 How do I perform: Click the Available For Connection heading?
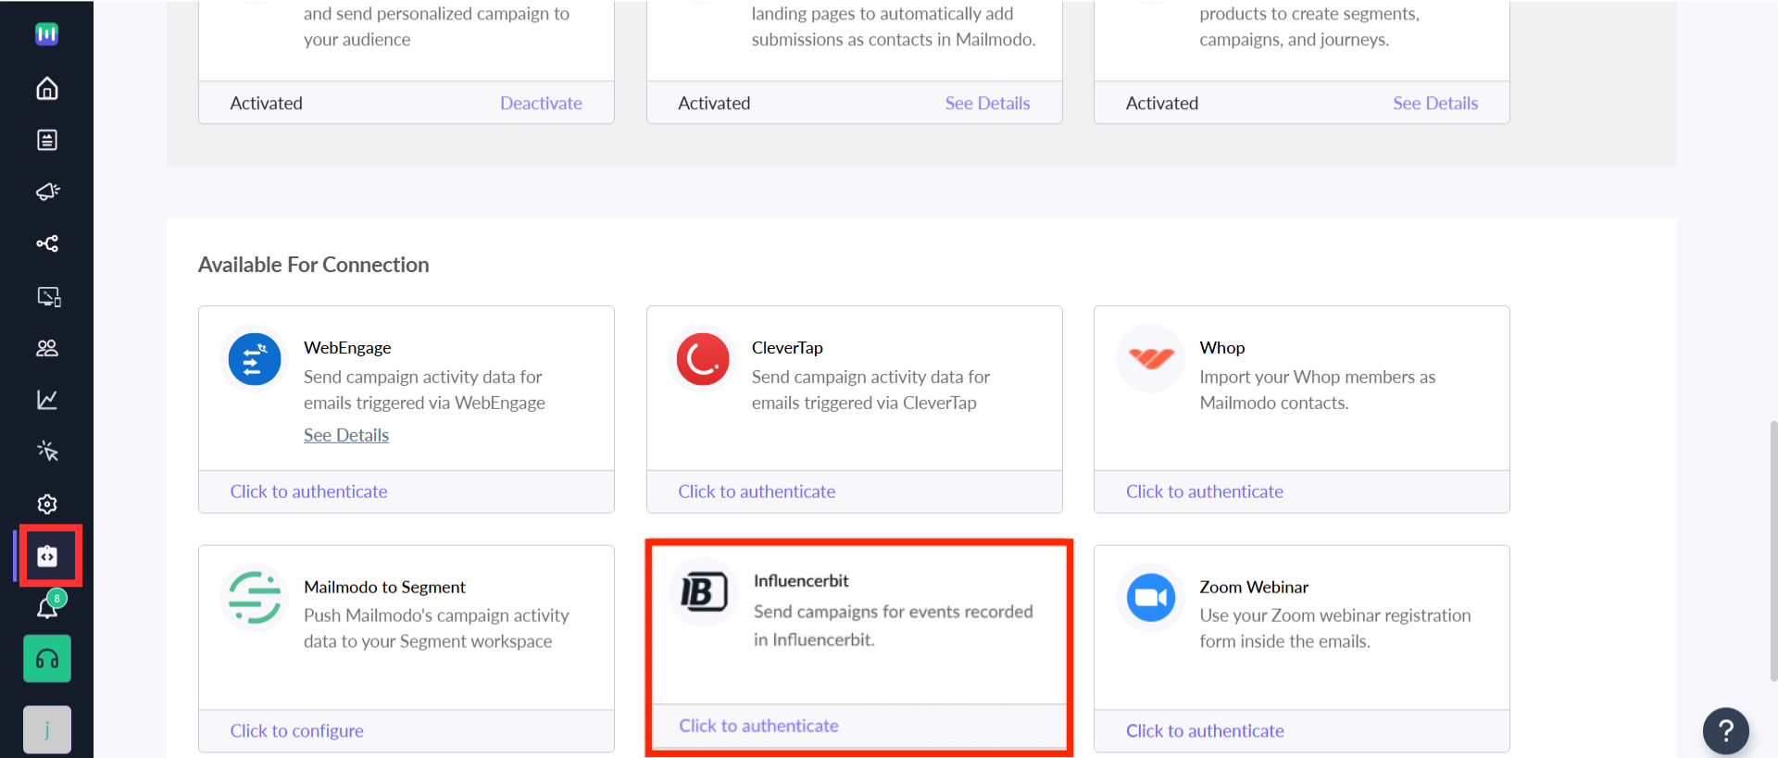pos(313,265)
